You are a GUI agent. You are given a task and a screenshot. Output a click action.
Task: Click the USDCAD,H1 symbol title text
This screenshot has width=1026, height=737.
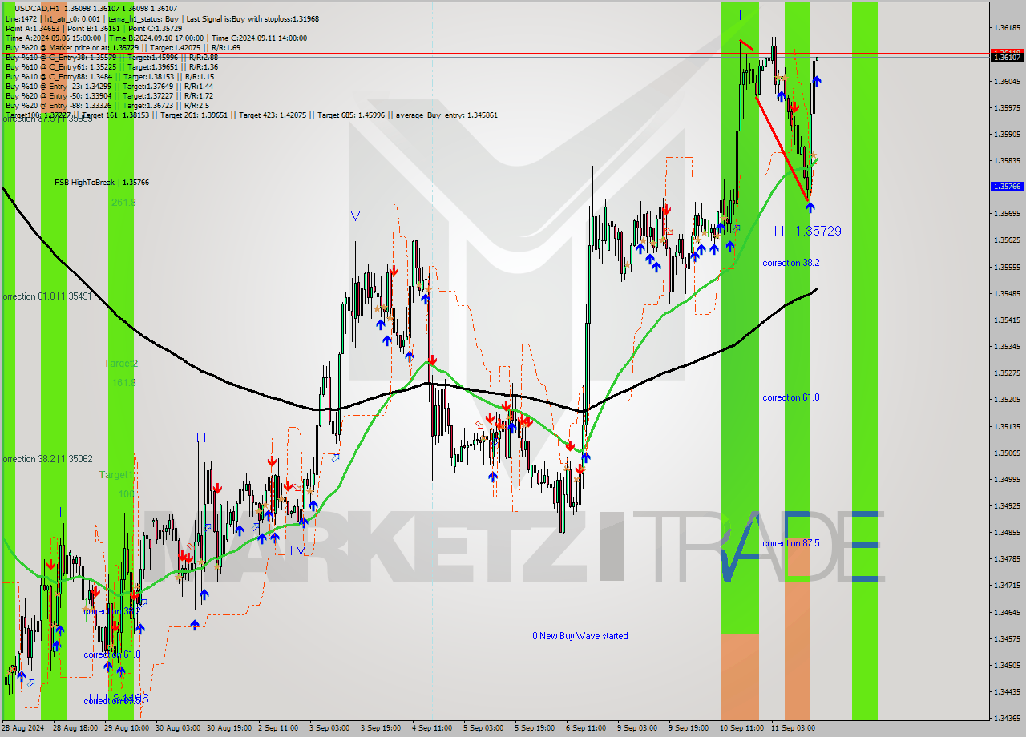tap(36, 9)
